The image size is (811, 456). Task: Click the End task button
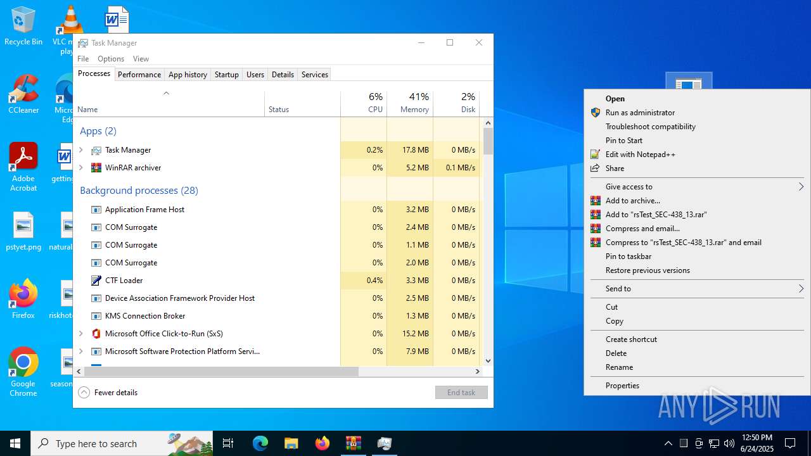461,393
